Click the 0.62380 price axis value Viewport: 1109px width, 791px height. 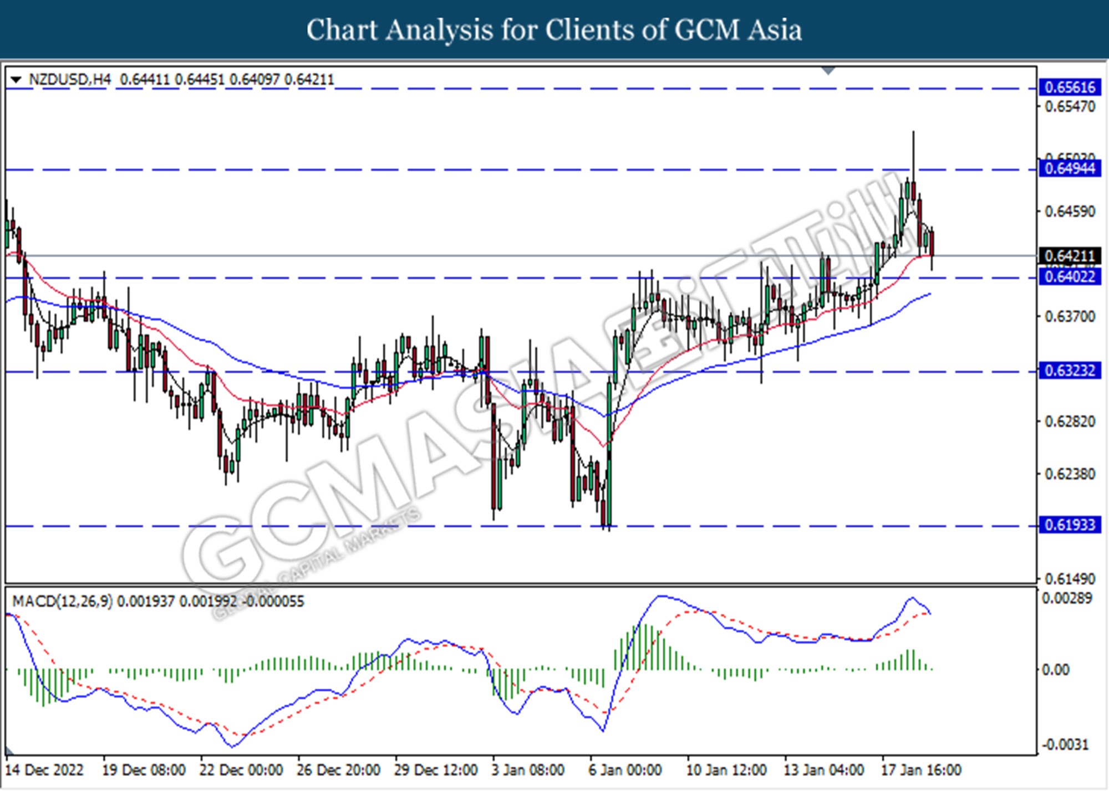pyautogui.click(x=1070, y=474)
